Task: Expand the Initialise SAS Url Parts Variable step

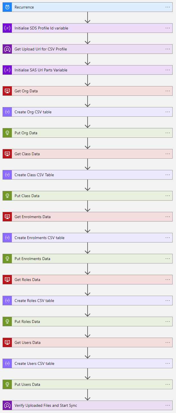Action: pos(88,70)
